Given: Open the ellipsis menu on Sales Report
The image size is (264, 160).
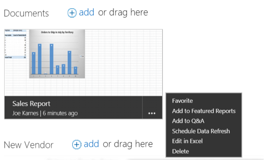Looking at the screenshot, I should click(152, 113).
